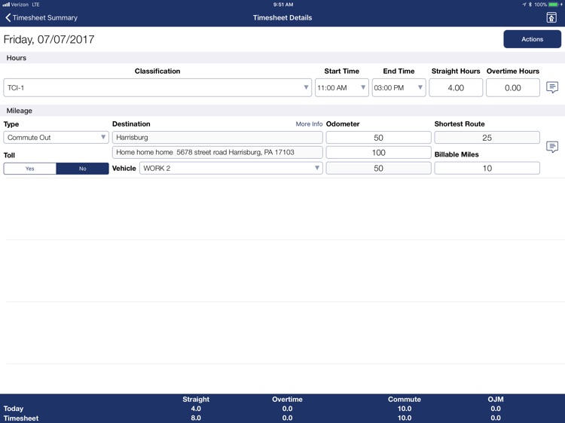The image size is (565, 423).
Task: Edit the Odometer field showing 100
Action: 378,153
